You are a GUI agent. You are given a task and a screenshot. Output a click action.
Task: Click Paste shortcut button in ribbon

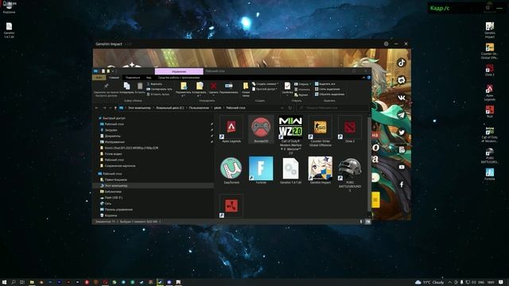tap(158, 95)
